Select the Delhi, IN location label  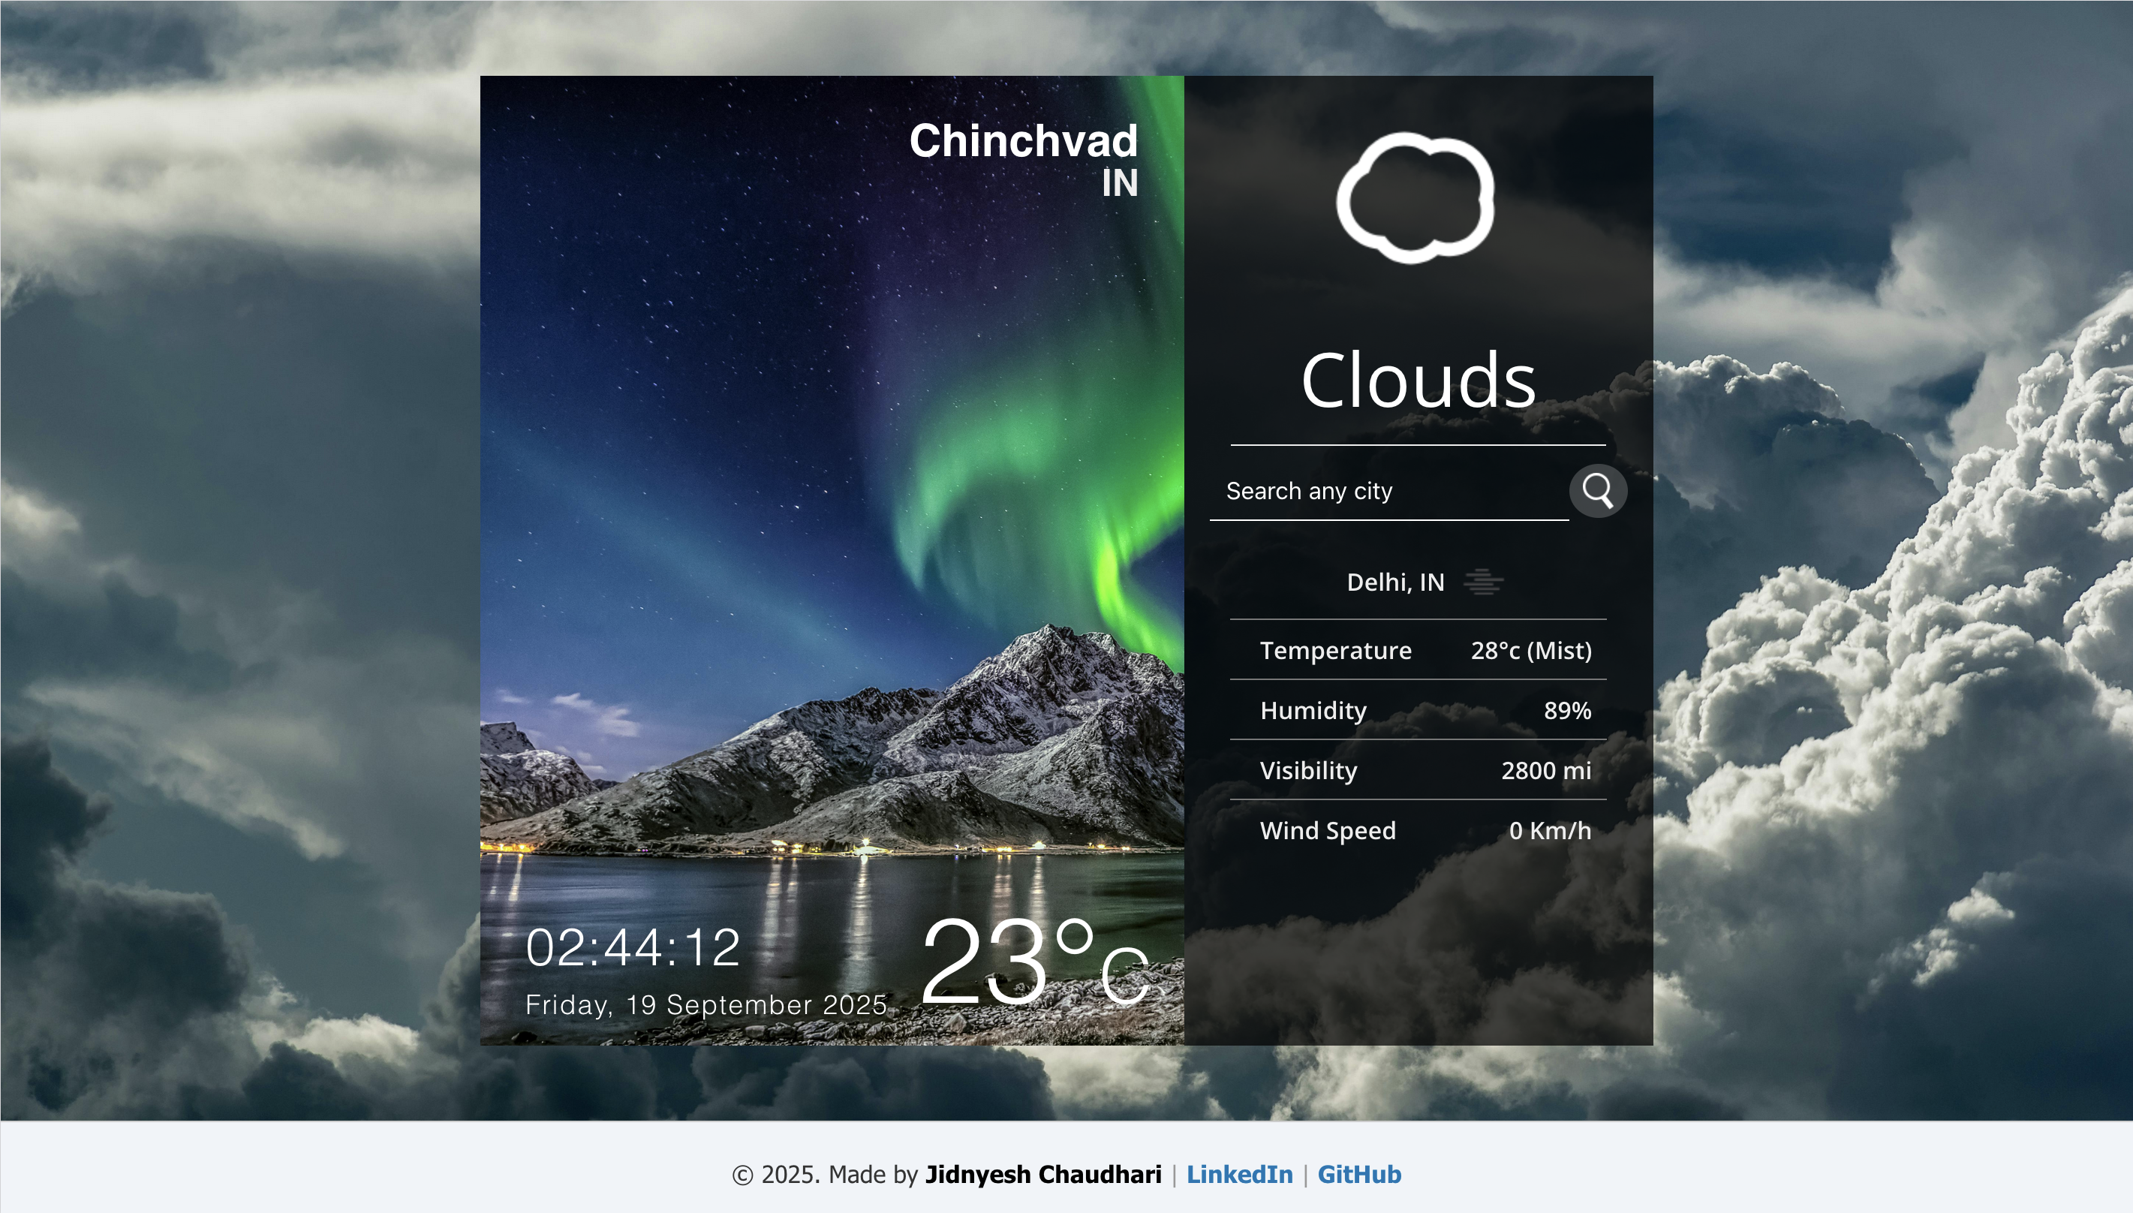click(1395, 582)
